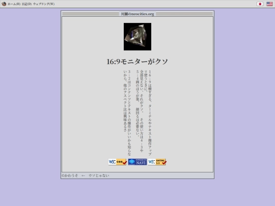Image resolution: width=275 pixels, height=206 pixels.
Task: Click the ©かわうそ footer text
Action: click(x=70, y=175)
